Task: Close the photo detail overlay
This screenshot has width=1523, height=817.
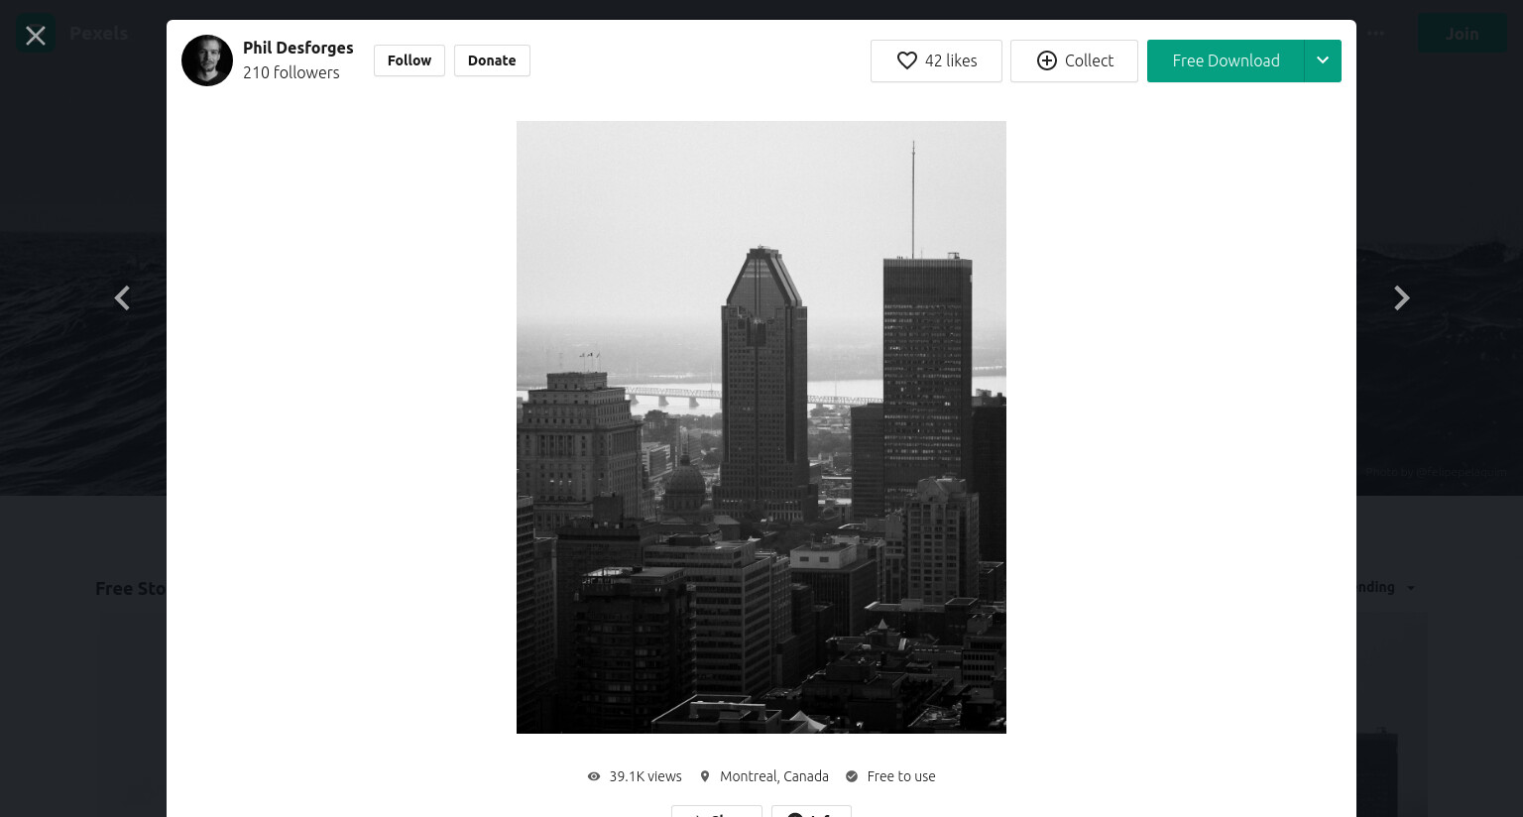Action: coord(36,36)
